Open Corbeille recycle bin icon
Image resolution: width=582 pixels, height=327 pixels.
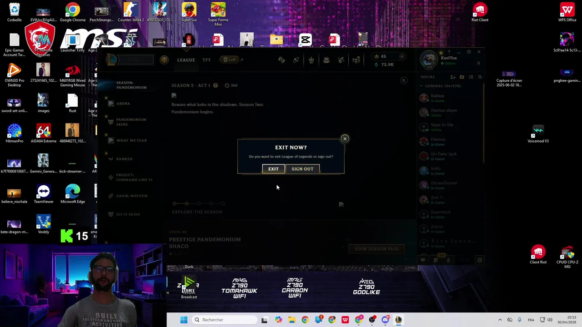(14, 13)
